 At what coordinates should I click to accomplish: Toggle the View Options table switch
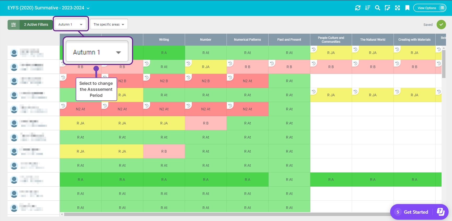[442, 8]
